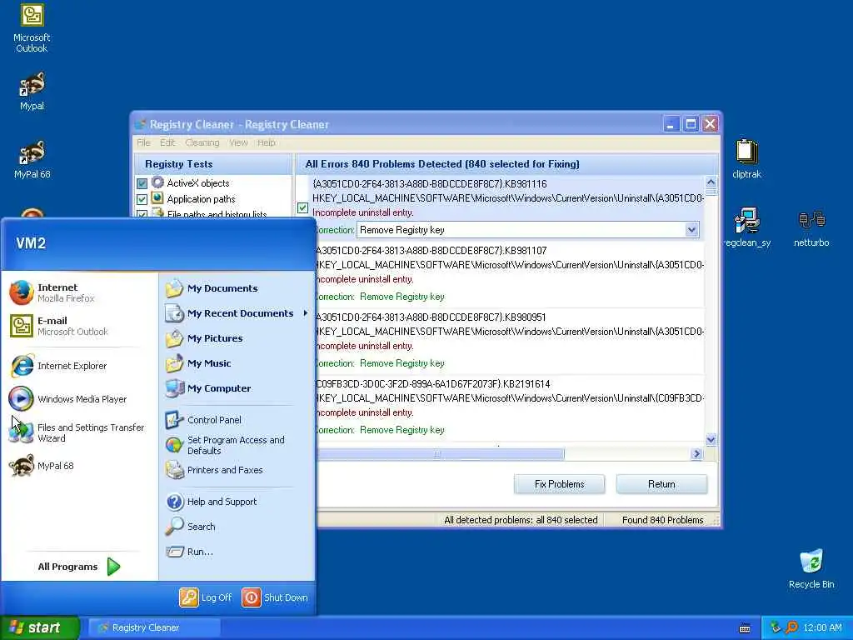Open the Mypal desktop shortcut
853x640 pixels.
32,91
